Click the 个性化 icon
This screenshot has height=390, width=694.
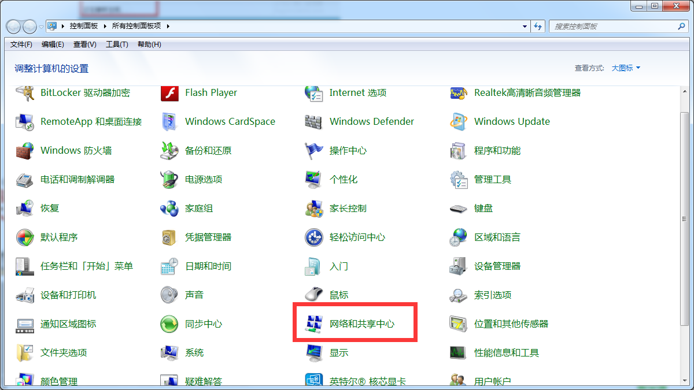tap(313, 180)
